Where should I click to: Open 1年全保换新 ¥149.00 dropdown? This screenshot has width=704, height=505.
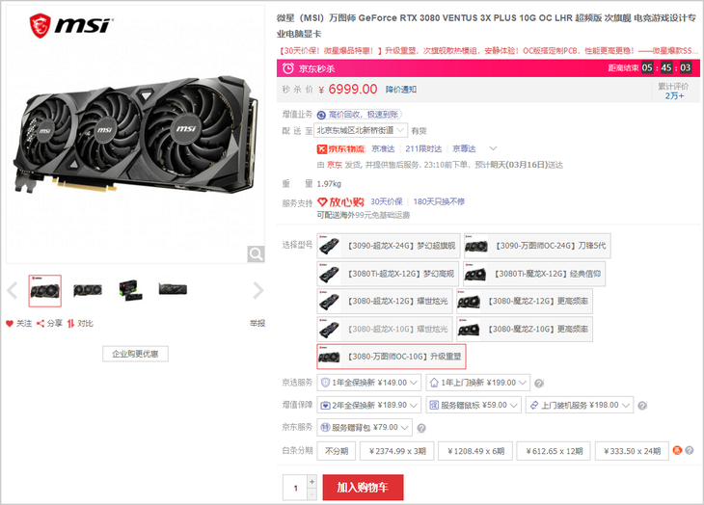pyautogui.click(x=368, y=383)
